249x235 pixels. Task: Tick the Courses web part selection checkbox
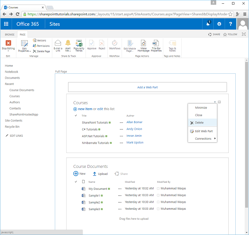click(x=220, y=102)
